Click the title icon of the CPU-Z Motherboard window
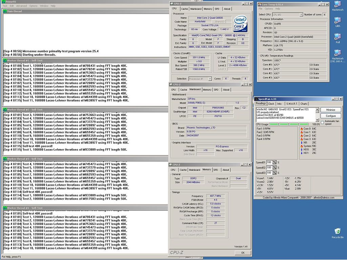 (x=171, y=84)
